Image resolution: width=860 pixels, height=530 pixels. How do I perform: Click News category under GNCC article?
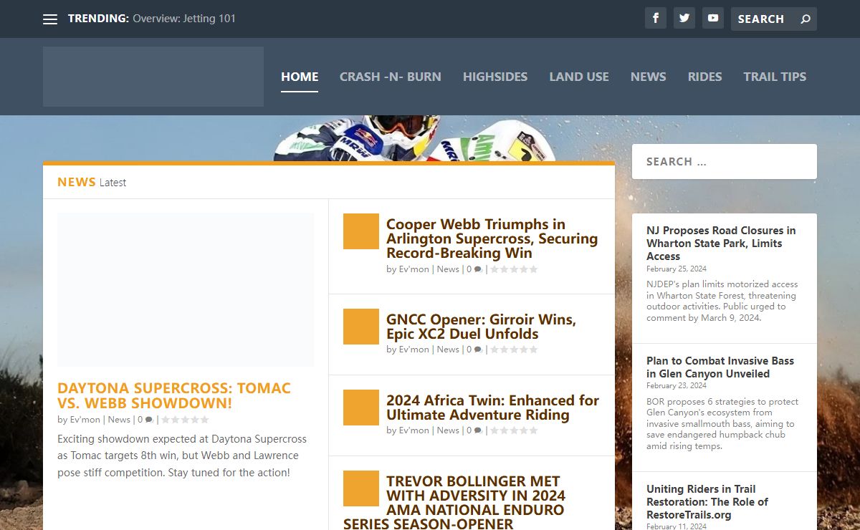click(448, 350)
